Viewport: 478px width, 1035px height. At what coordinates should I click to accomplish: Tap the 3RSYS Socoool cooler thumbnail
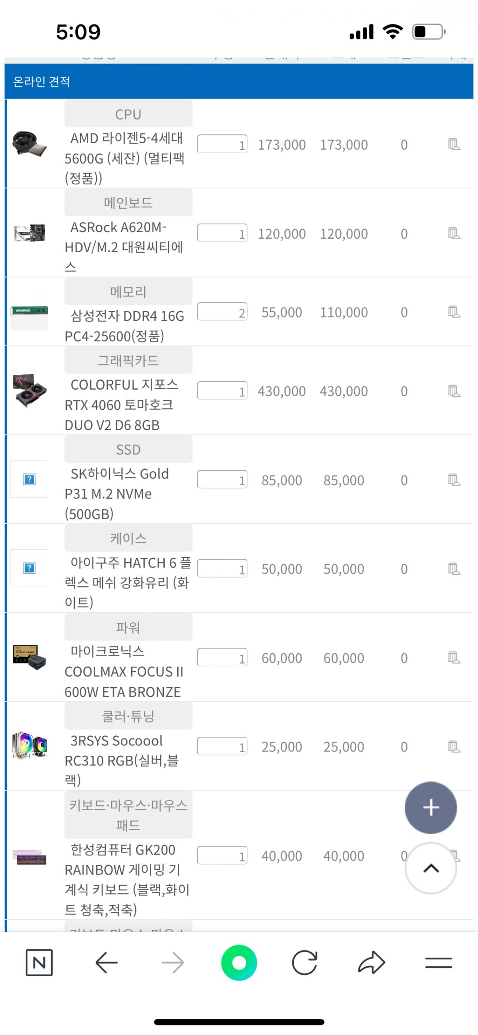click(30, 746)
